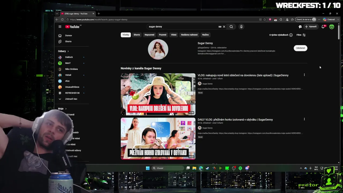Open video options for the VLOG nakupuju video
Screen dimensions: 343x193
(304, 75)
